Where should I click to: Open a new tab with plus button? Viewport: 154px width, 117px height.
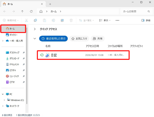pos(50,4)
